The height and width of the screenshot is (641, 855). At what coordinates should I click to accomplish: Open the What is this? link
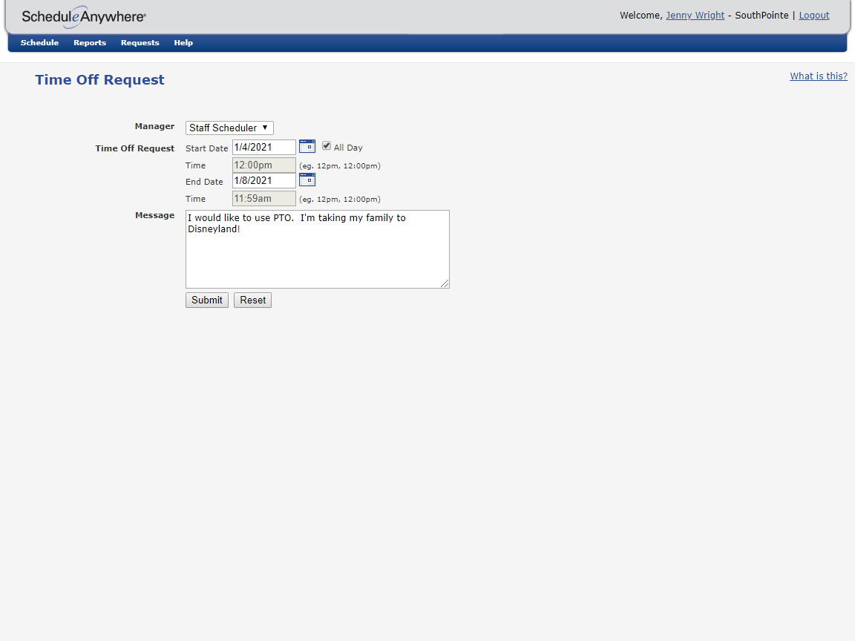coord(819,76)
